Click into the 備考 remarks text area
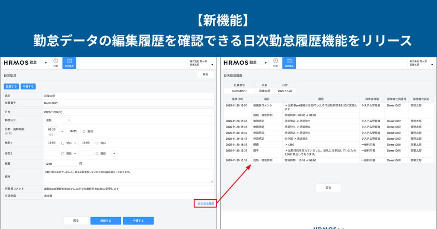This screenshot has width=437, height=229. tap(128, 176)
